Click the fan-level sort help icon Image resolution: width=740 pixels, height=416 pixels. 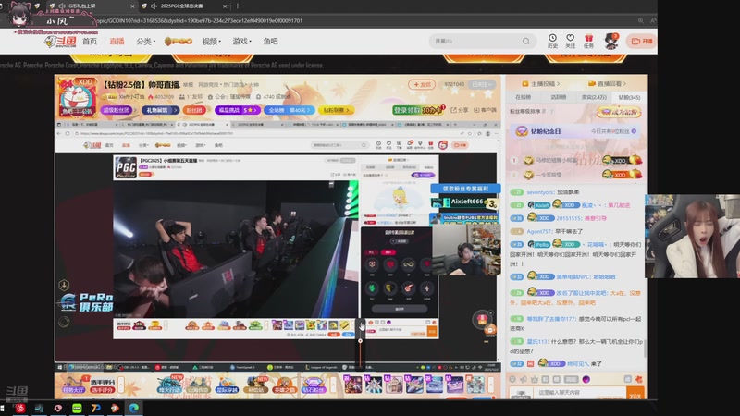point(550,111)
